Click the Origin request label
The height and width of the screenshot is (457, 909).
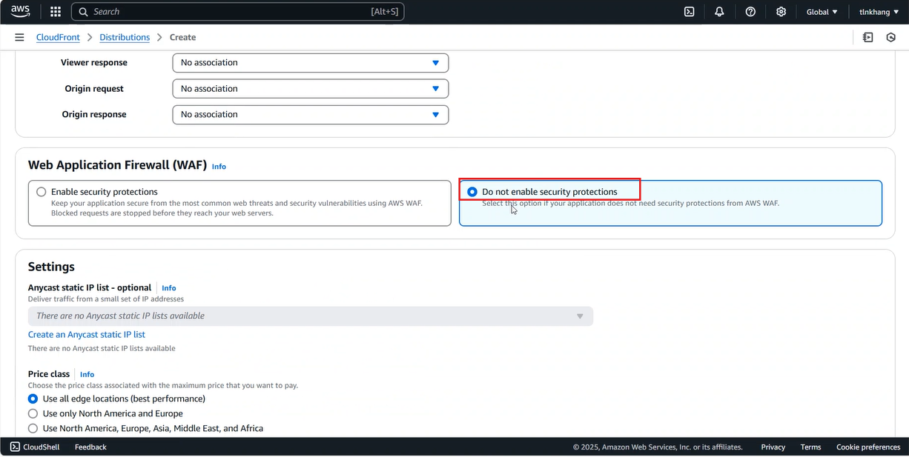94,89
